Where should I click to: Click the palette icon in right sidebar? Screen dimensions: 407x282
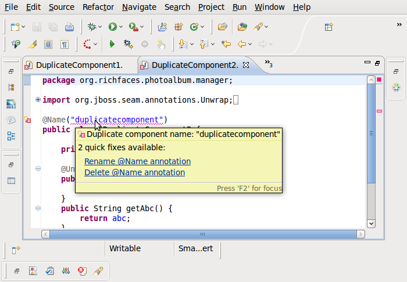[x=396, y=88]
